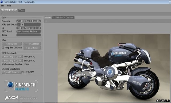
Task: Click the MHz multiplier count field
Action: [x=18, y=24]
